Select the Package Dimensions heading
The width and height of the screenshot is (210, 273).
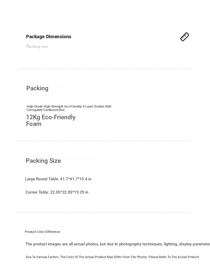49,37
